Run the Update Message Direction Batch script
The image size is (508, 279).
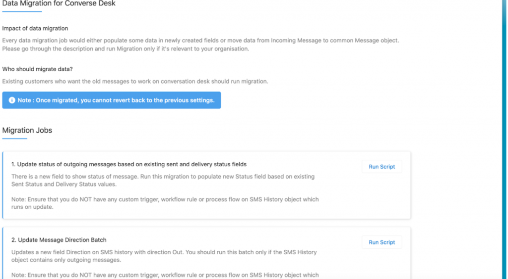click(381, 242)
